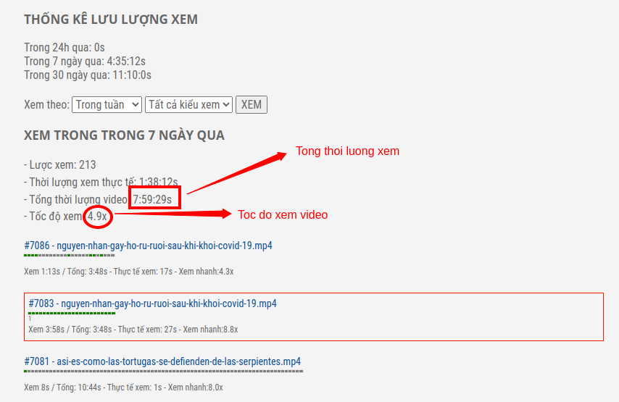Click the green progress bar under #7083
Screen dimensions: 619x402
(x=72, y=313)
